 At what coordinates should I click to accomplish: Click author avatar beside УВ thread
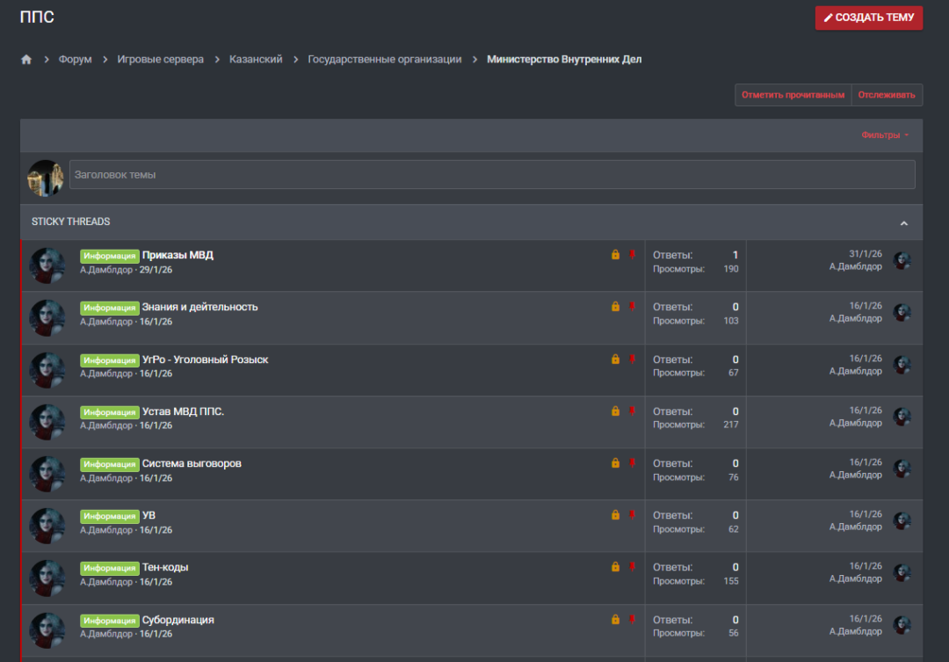(47, 526)
